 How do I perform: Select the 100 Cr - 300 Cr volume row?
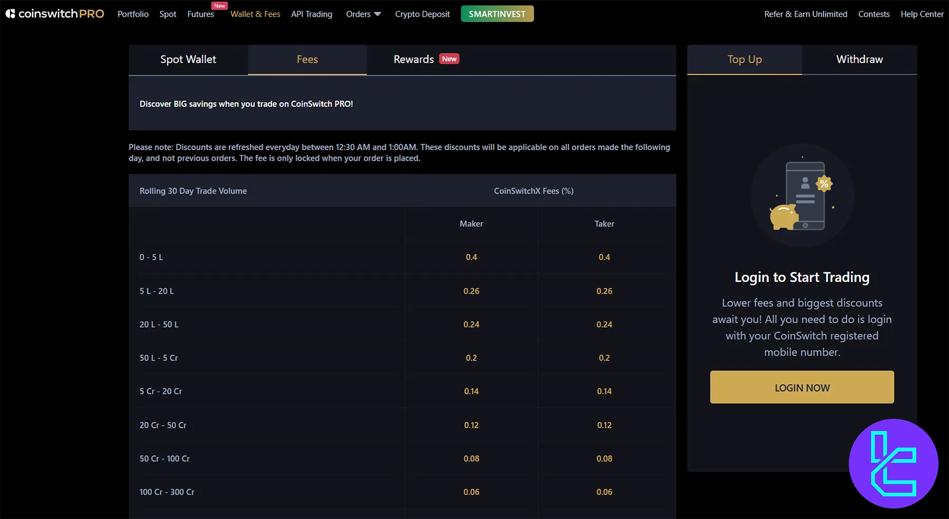[x=402, y=492]
